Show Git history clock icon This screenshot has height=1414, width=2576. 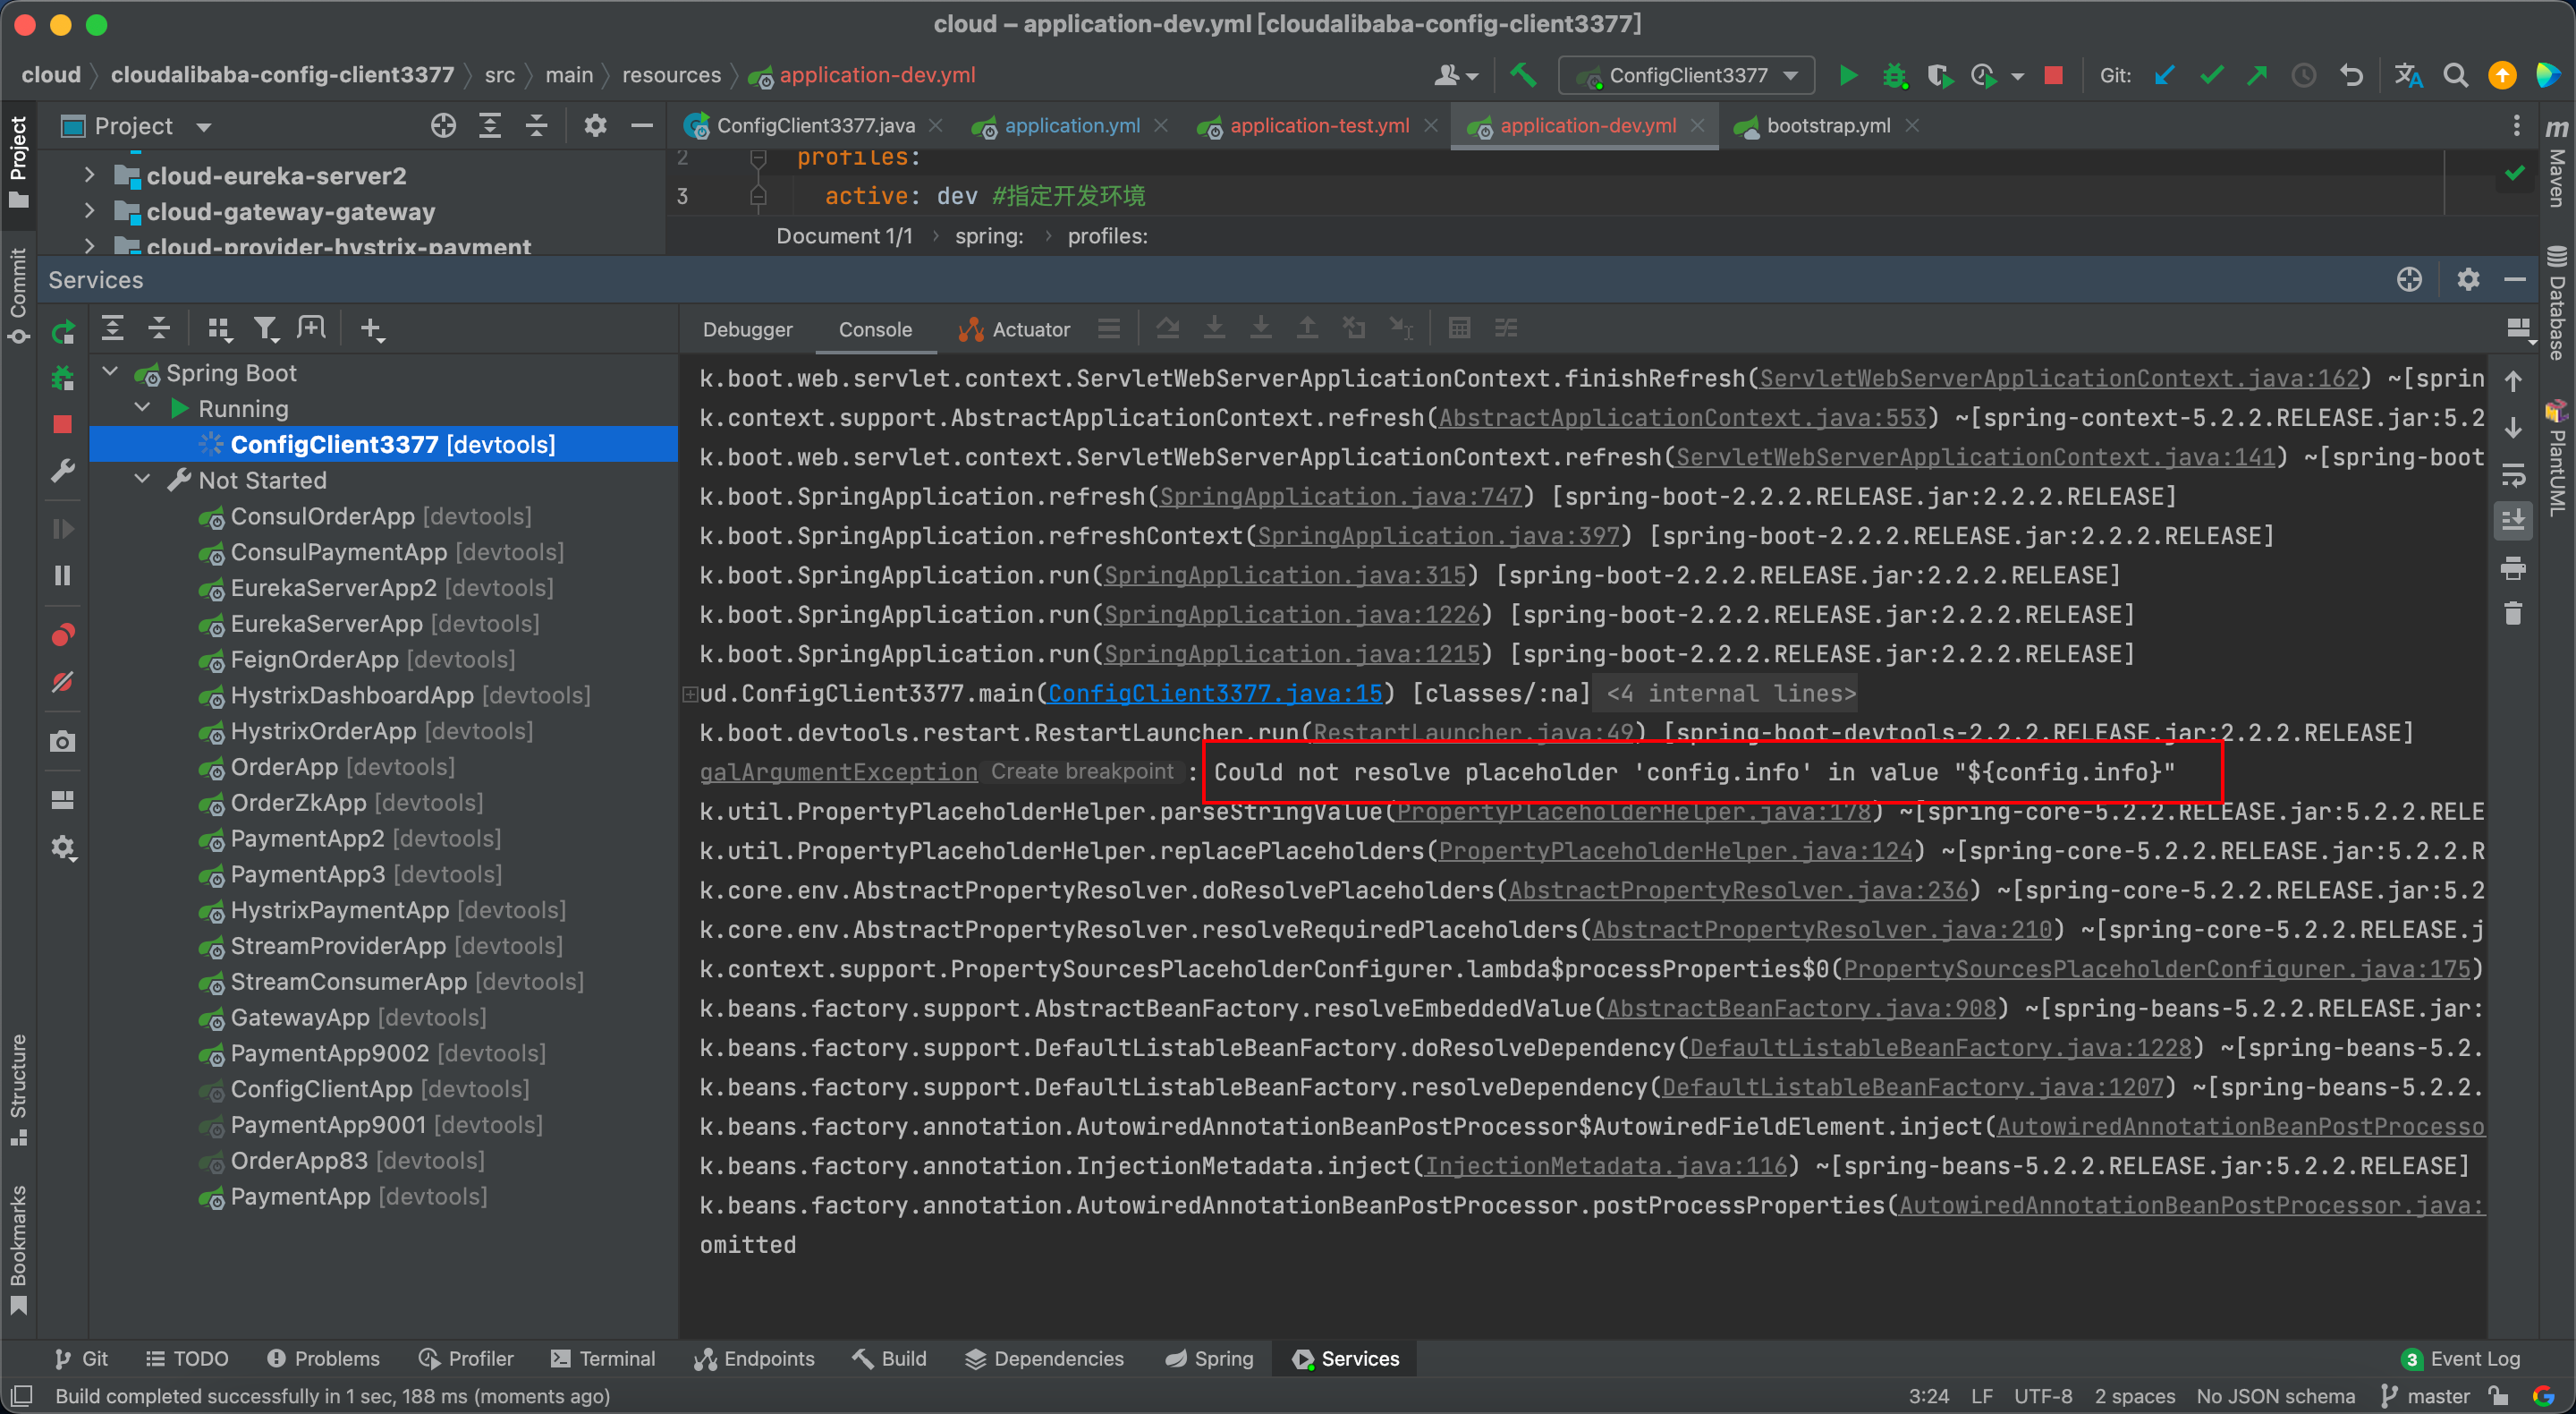tap(2304, 75)
